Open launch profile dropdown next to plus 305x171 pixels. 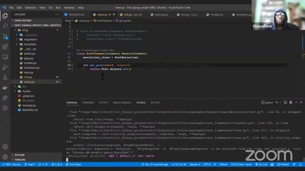[280, 103]
